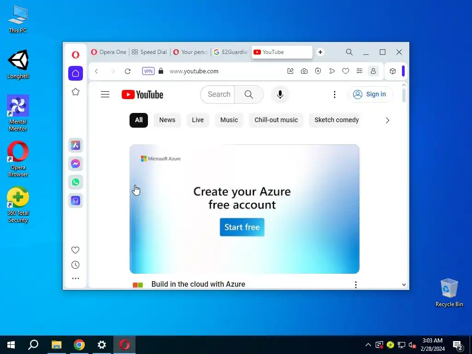Open Build in the cloud with Azure
Viewport: 472px width, 354px height.
(x=198, y=284)
